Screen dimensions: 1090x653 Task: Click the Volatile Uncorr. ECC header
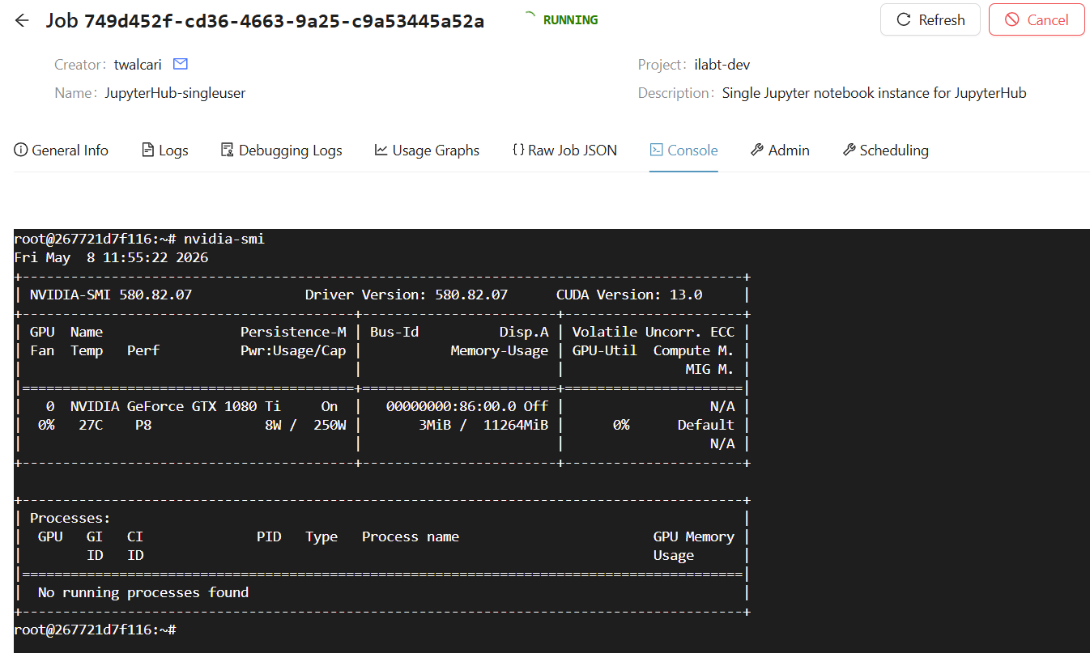pos(654,332)
